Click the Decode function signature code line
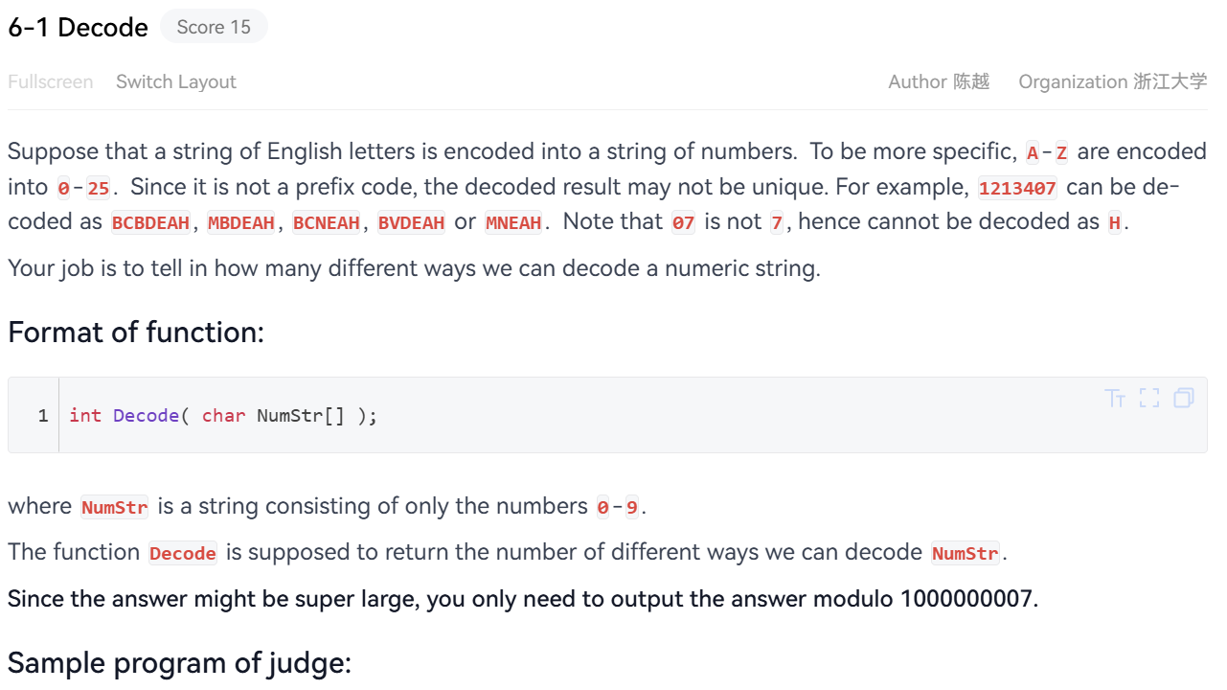Screen dimensions: 1227x690 223,415
